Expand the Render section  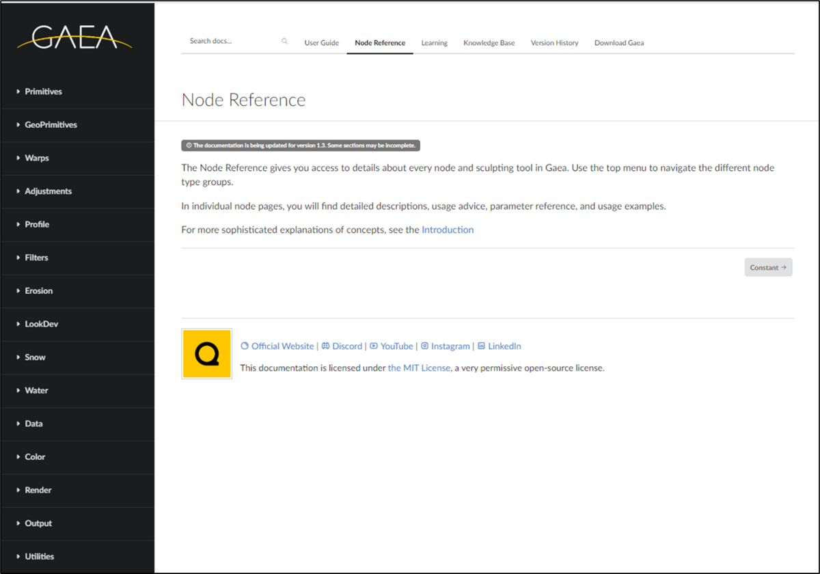coord(77,490)
